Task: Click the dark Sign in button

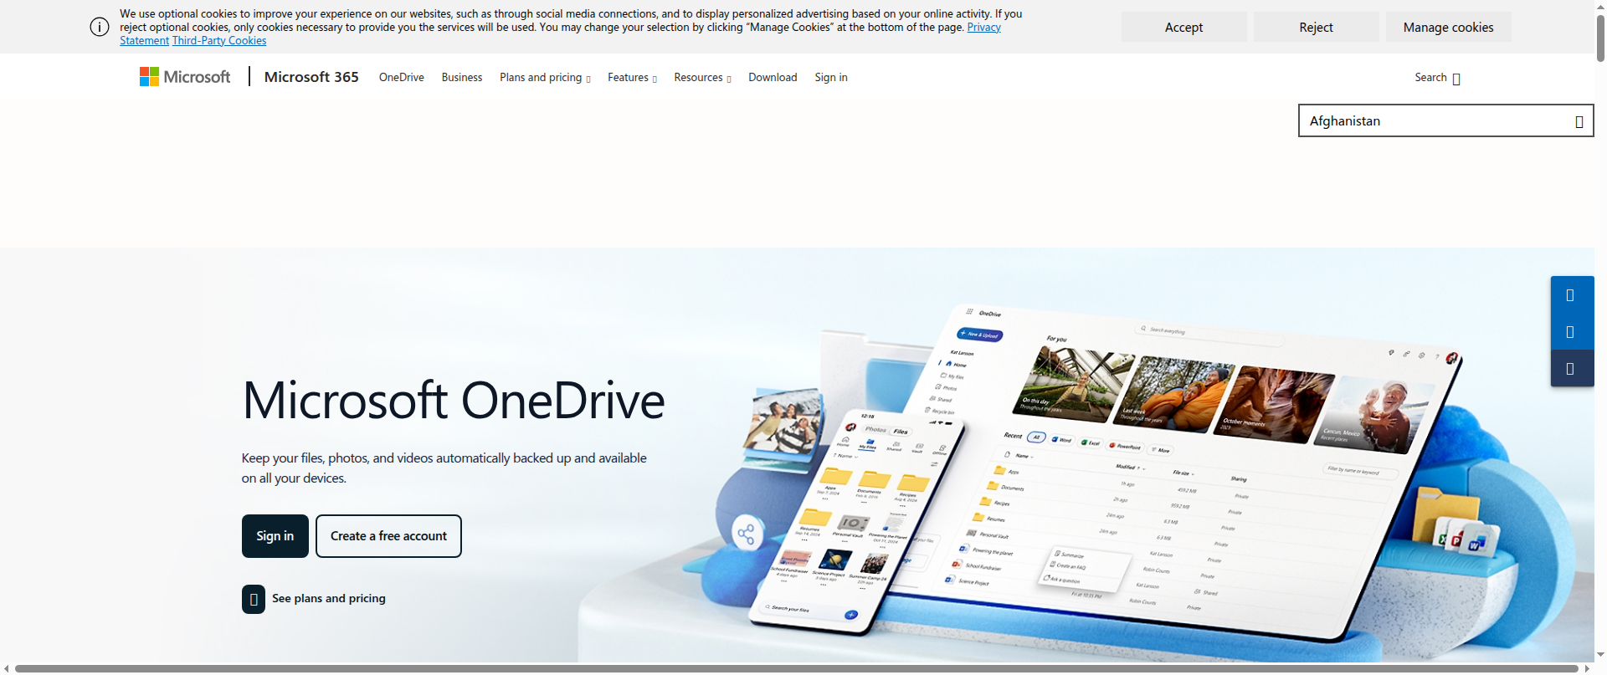Action: [x=275, y=536]
